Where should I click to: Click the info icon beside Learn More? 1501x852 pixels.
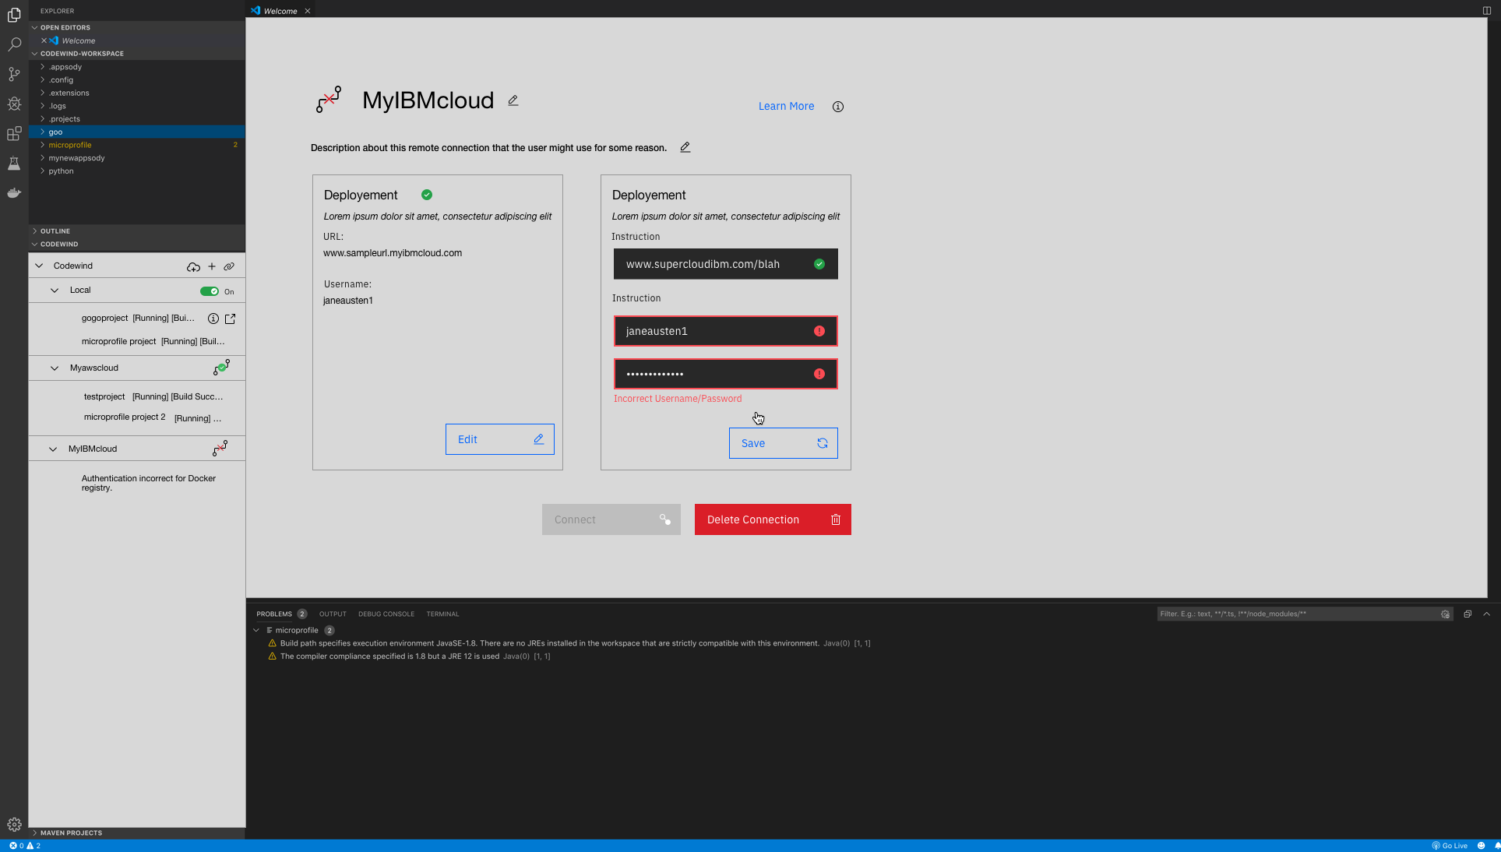click(x=837, y=107)
